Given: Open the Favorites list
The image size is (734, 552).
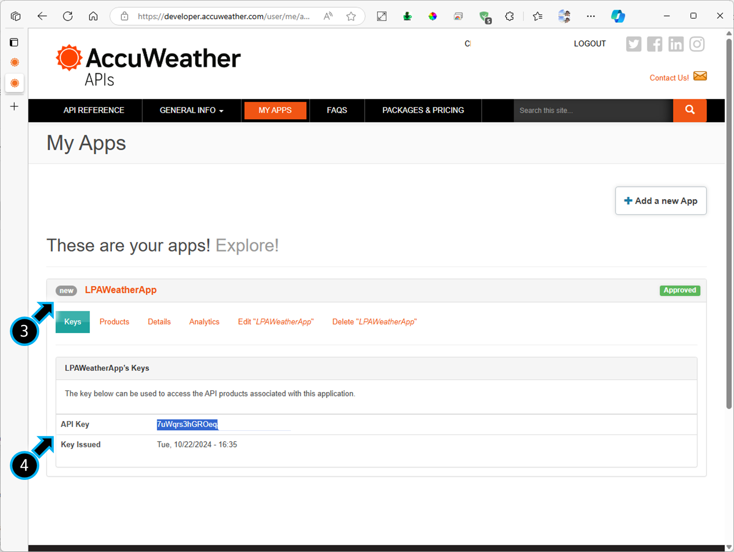Looking at the screenshot, I should coord(538,16).
